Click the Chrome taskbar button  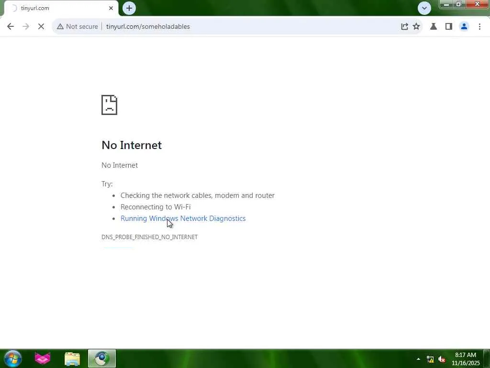coord(102,358)
